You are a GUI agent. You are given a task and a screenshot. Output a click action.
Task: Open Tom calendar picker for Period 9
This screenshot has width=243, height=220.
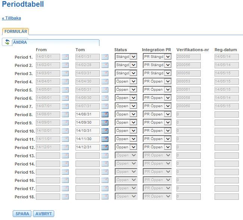(105, 123)
